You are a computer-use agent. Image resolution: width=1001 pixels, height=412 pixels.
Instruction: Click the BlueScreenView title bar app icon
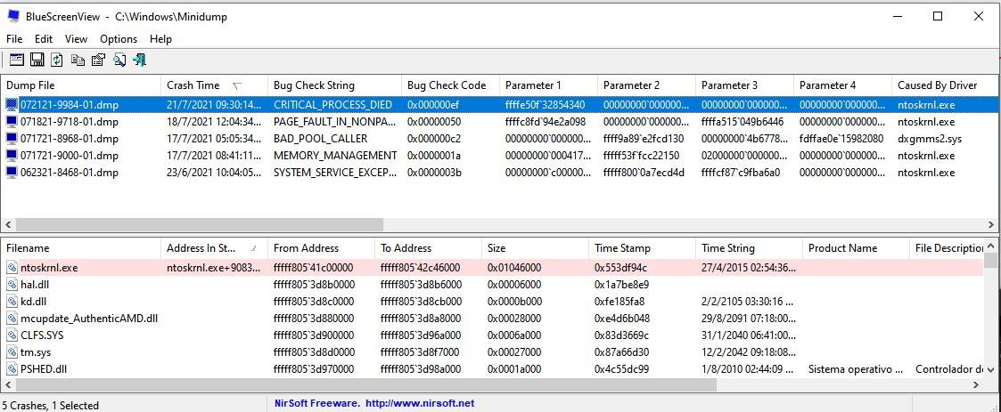(x=12, y=17)
